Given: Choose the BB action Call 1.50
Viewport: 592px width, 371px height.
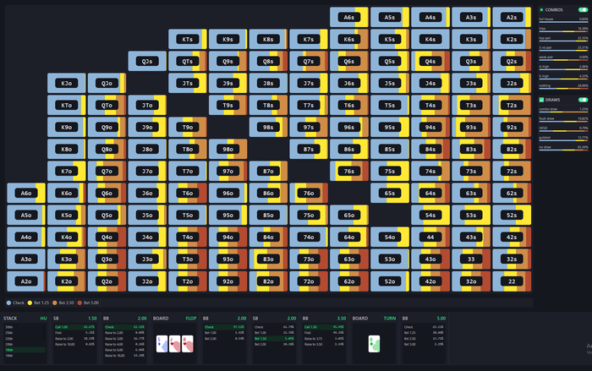Looking at the screenshot, I should click(324, 327).
